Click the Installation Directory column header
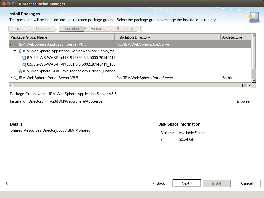The width and height of the screenshot is (264, 198). (168, 37)
